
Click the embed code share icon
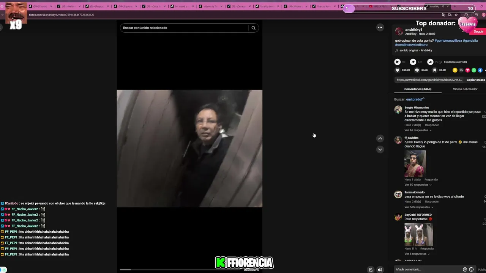(461, 70)
